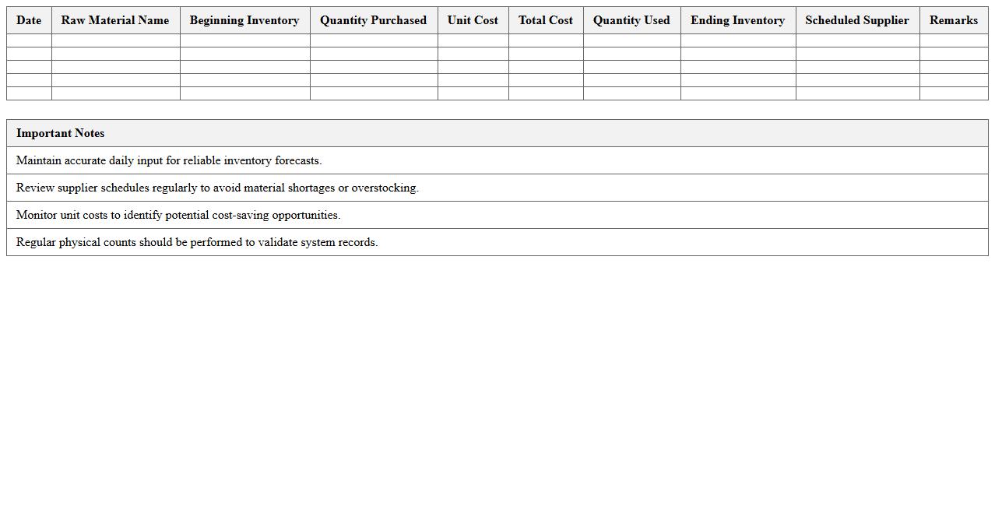Click the Scheduled Supplier header

[856, 20]
